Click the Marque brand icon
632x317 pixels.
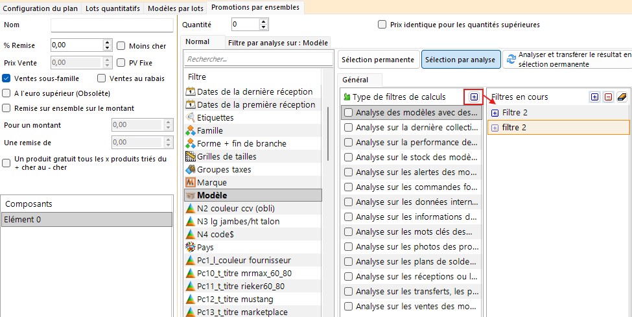[190, 182]
